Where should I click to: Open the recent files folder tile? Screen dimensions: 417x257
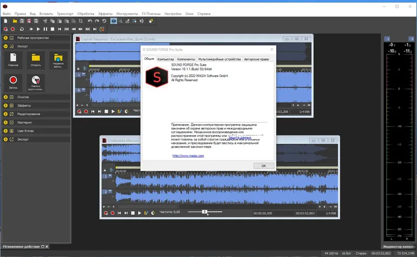[58, 60]
